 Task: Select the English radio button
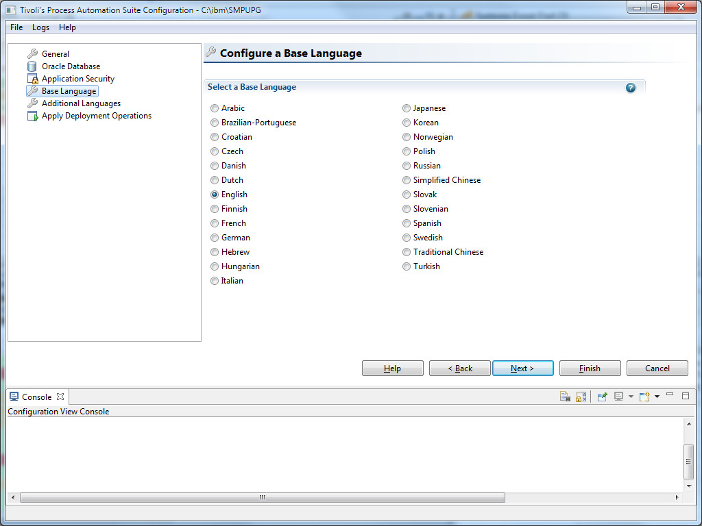(x=215, y=195)
